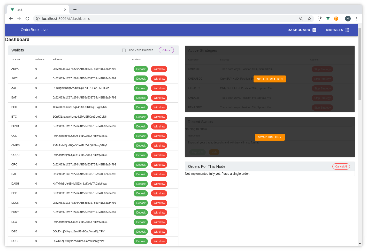Withdraw from DGB wallet

coord(159,232)
